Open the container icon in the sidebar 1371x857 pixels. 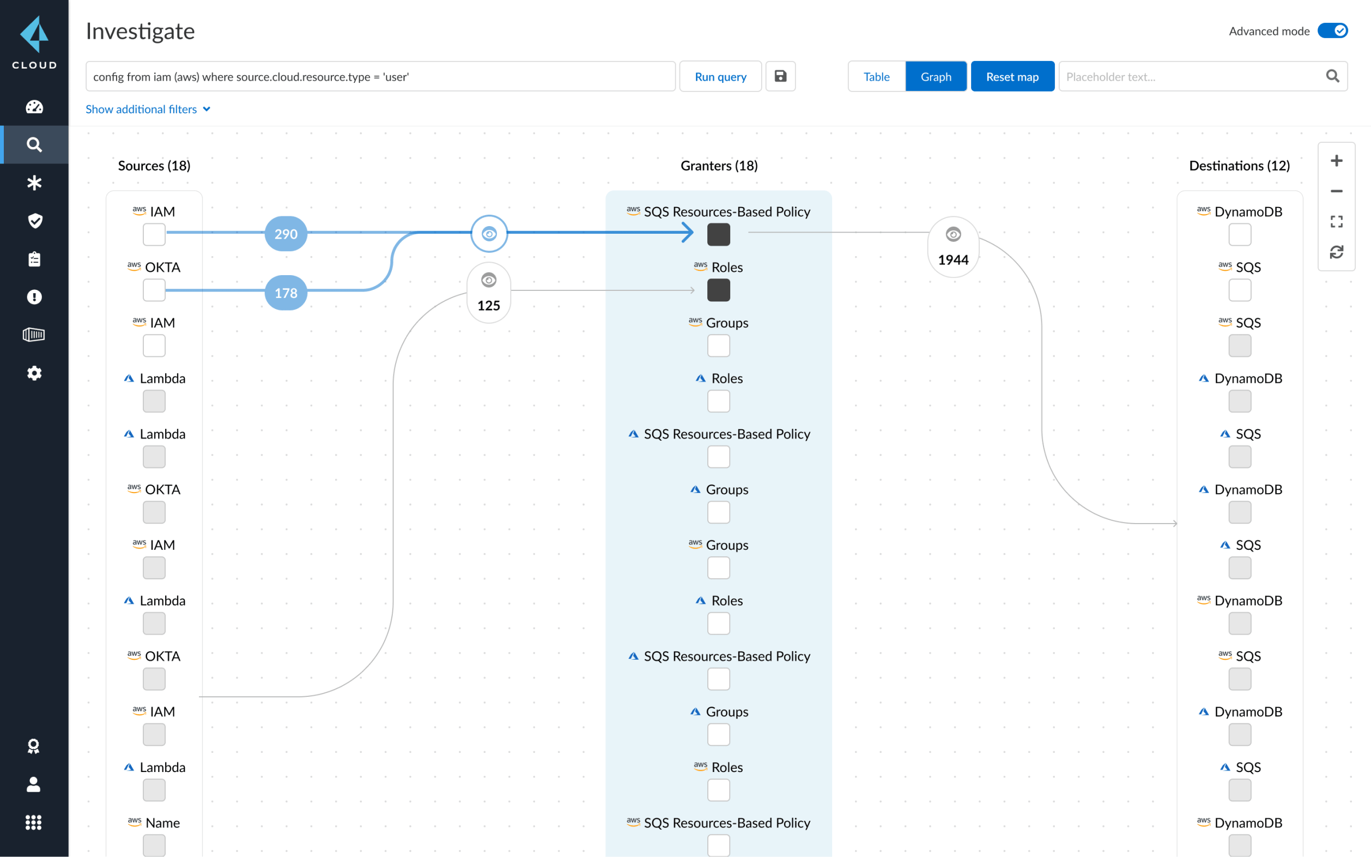pyautogui.click(x=34, y=335)
